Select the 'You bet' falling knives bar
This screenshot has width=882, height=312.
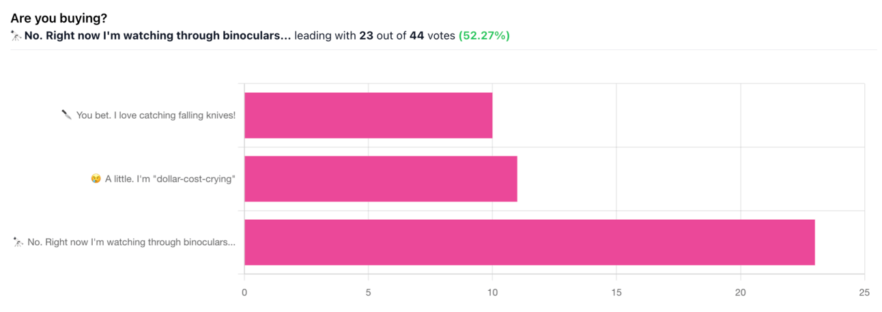pos(368,115)
